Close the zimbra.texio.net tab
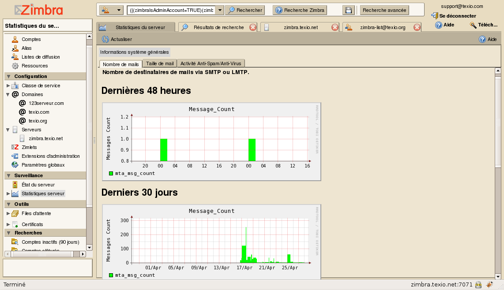The height and width of the screenshot is (290, 504). click(335, 27)
